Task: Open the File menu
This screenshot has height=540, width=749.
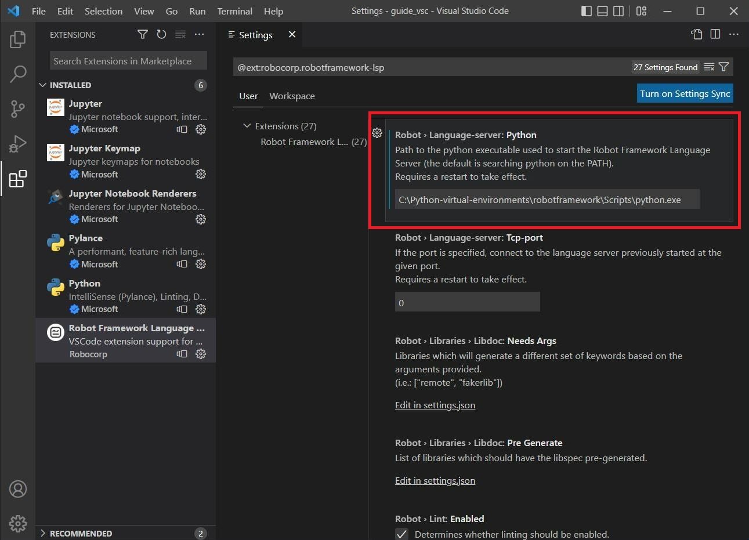Action: pyautogui.click(x=39, y=11)
